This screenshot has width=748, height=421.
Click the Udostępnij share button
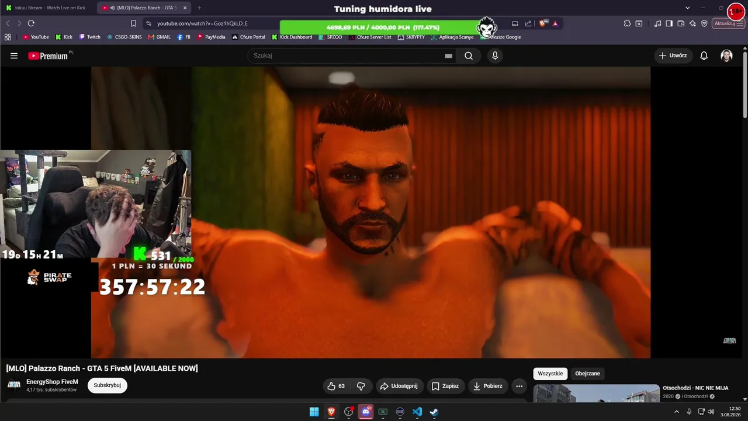click(399, 386)
